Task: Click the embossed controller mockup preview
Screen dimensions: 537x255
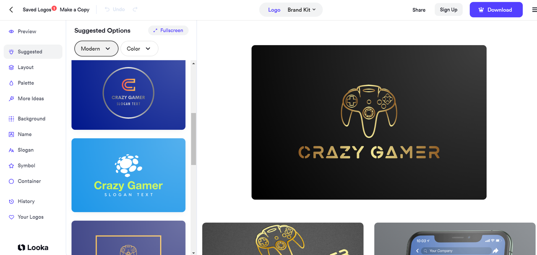Action: tap(283, 239)
